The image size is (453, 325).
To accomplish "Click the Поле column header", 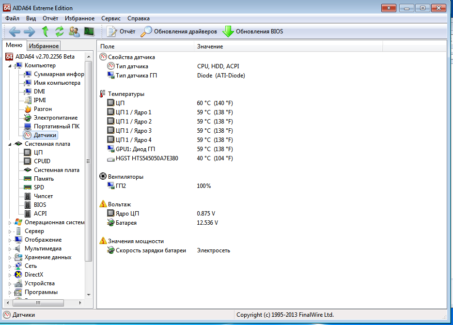I will click(146, 46).
